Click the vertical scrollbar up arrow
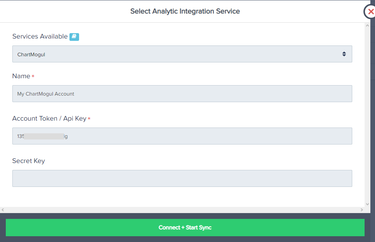 pyautogui.click(x=367, y=25)
